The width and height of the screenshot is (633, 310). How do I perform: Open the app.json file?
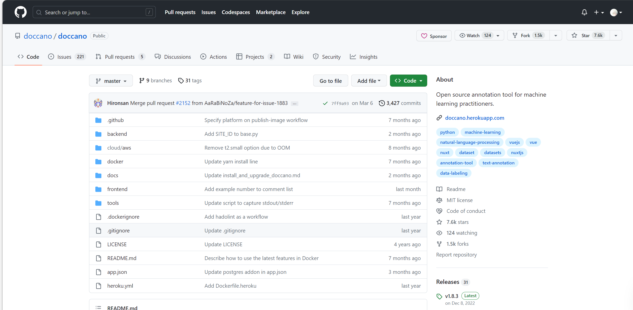(x=117, y=272)
